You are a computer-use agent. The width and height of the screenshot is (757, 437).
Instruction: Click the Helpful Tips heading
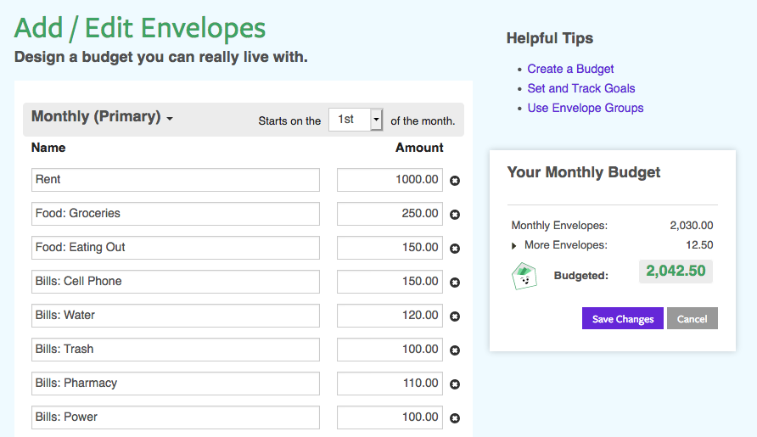click(x=549, y=38)
